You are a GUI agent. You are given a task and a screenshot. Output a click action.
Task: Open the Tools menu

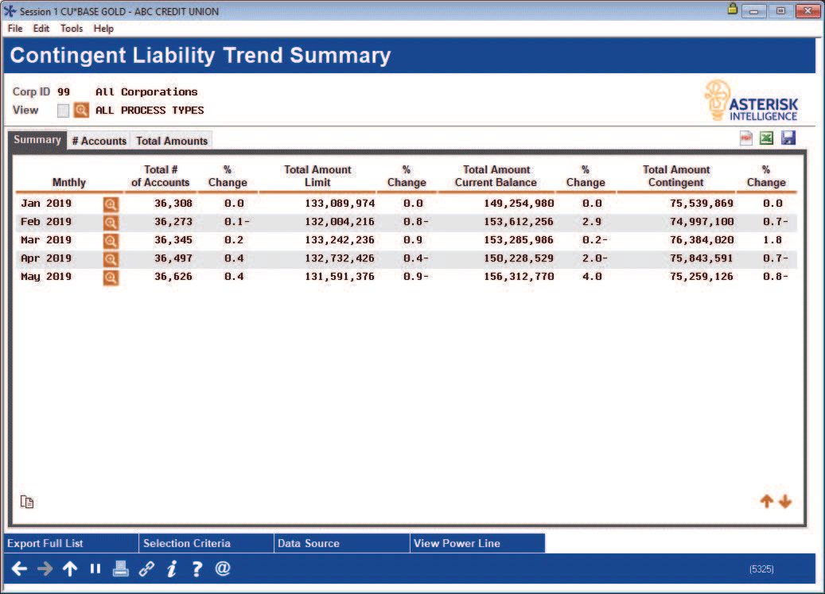tap(72, 29)
